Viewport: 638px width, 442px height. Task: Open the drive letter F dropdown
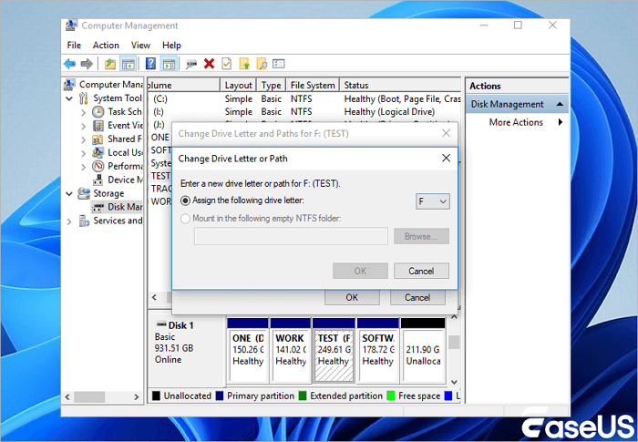(433, 201)
